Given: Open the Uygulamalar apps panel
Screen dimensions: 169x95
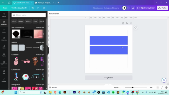Looking at the screenshot, I should coord(4,63).
